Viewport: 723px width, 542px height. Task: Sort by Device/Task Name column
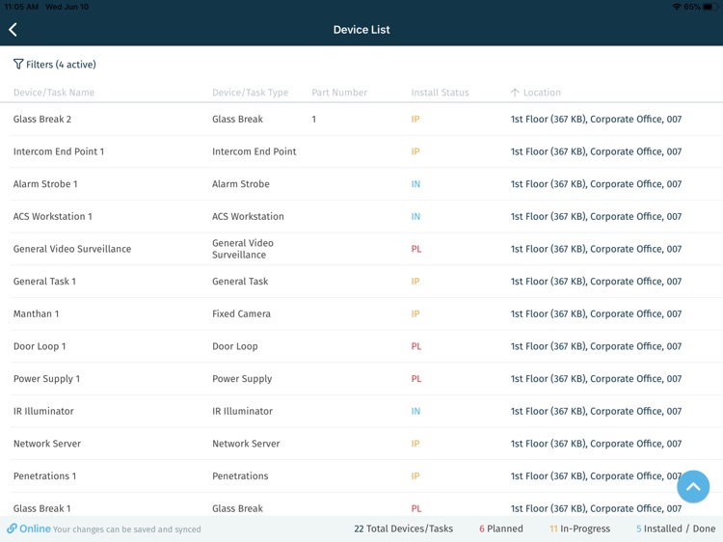pos(54,93)
